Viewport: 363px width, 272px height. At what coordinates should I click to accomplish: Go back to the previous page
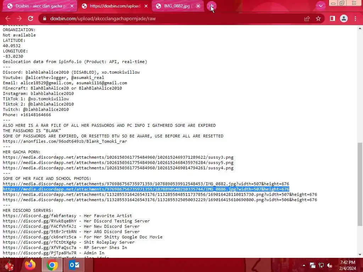tap(8, 18)
